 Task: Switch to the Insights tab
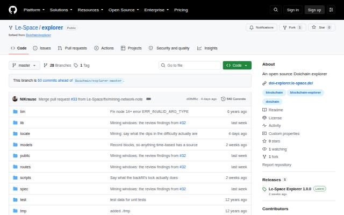[x=207, y=48]
